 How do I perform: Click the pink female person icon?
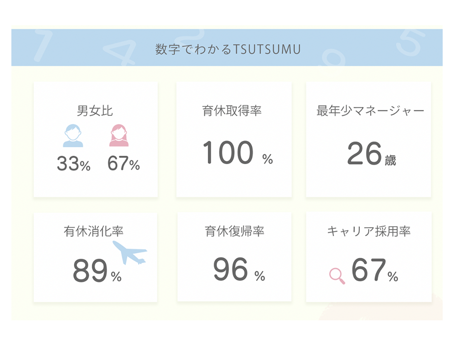coord(118,136)
